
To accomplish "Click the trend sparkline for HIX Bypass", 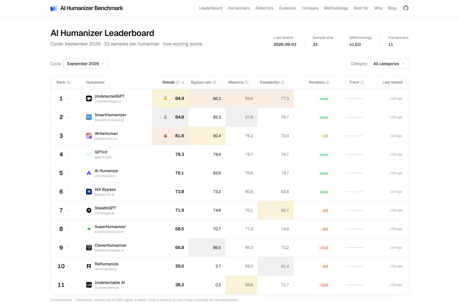I will 354,192.
